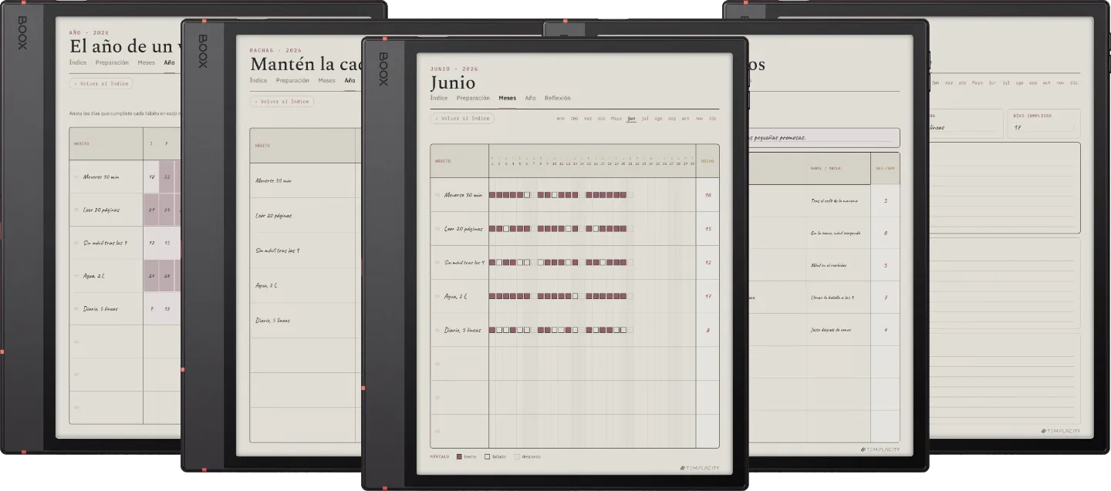The width and height of the screenshot is (1111, 491).
Task: Toggle day 1 box for Agua, 2 L
Action: tap(492, 296)
